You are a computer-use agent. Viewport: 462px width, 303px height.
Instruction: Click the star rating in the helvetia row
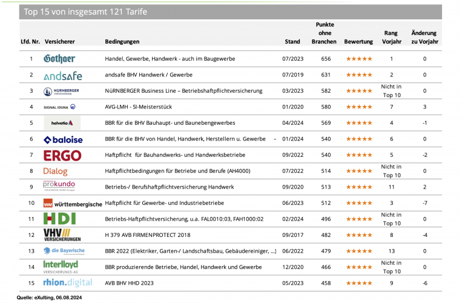pyautogui.click(x=359, y=123)
